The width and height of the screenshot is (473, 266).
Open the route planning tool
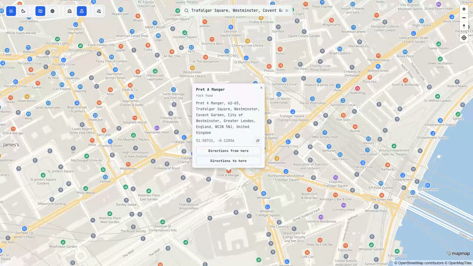[x=99, y=11]
